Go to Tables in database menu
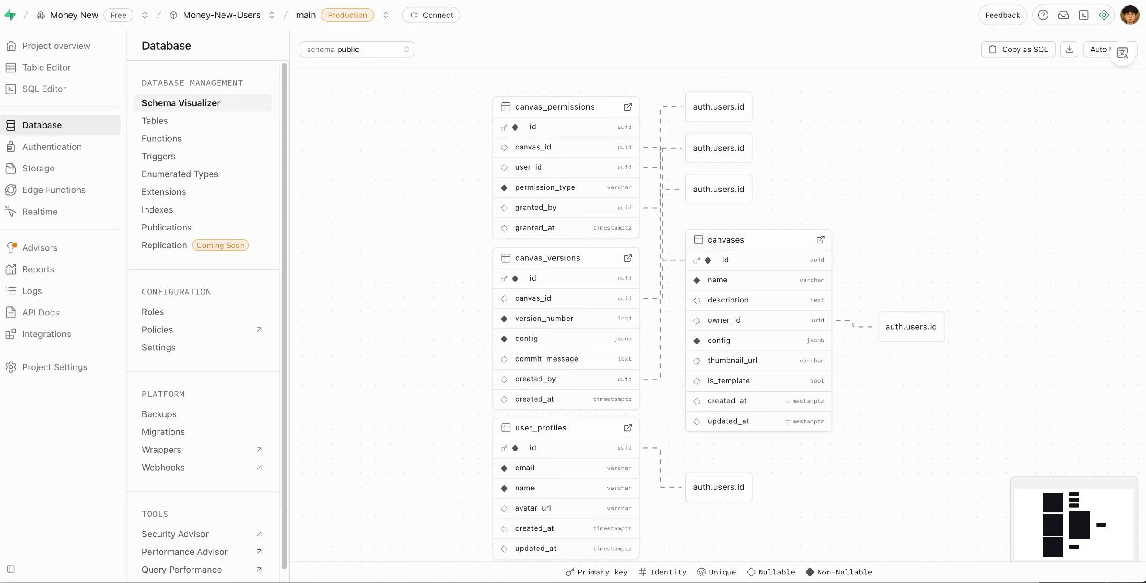 pos(155,121)
